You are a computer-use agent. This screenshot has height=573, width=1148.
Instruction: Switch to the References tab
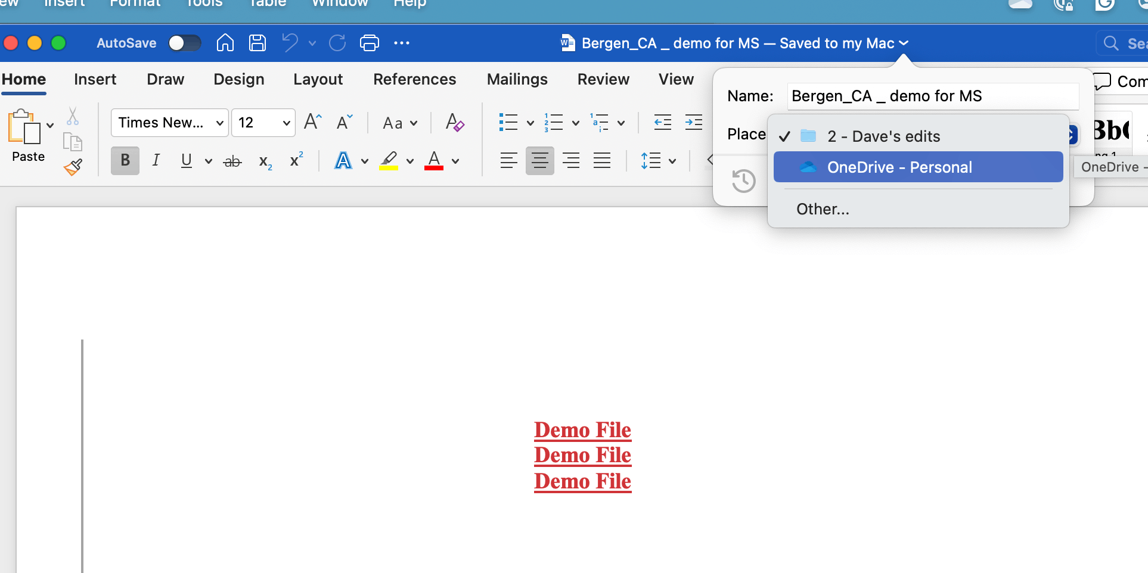coord(414,79)
